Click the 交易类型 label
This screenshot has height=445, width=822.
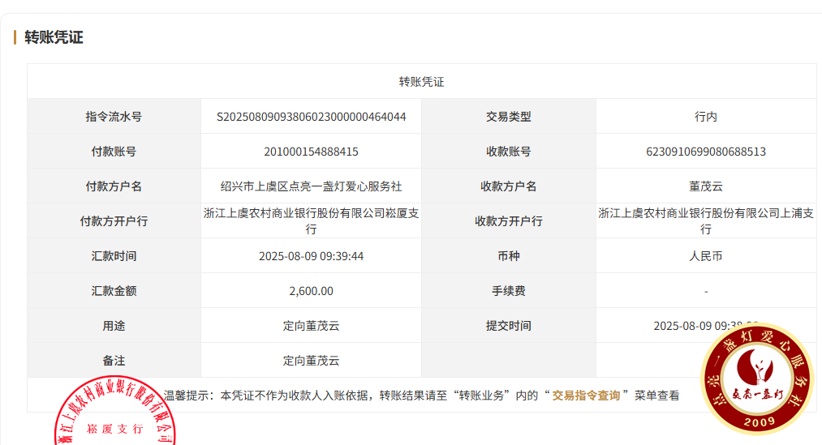click(x=509, y=117)
